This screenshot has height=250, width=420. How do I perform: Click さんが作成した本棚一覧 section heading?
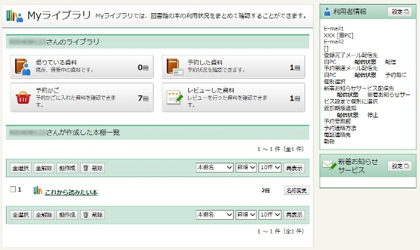tap(83, 133)
